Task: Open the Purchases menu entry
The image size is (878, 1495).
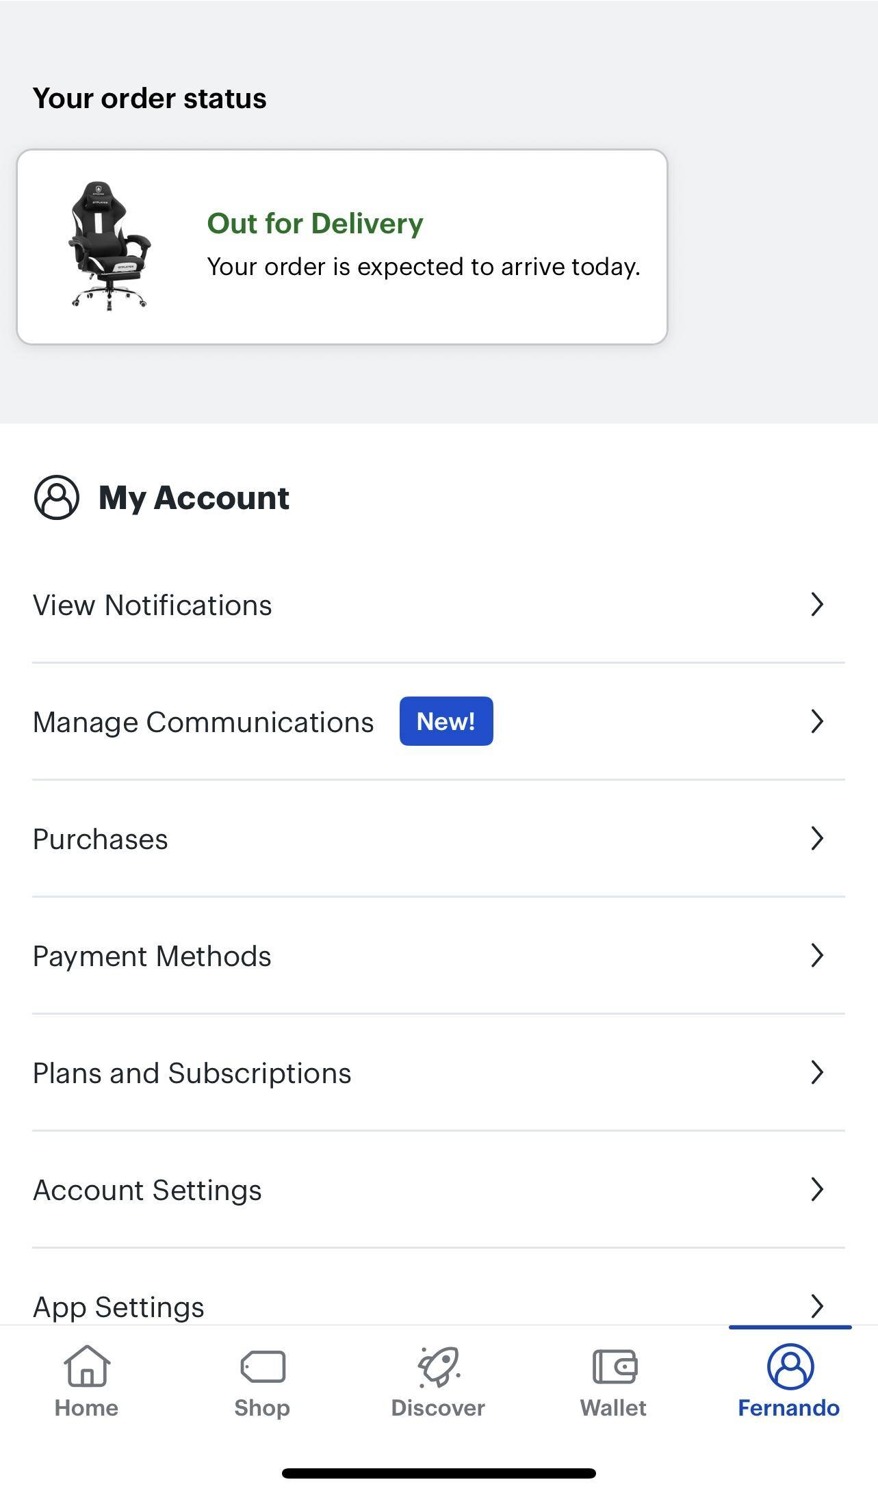Action: (101, 839)
